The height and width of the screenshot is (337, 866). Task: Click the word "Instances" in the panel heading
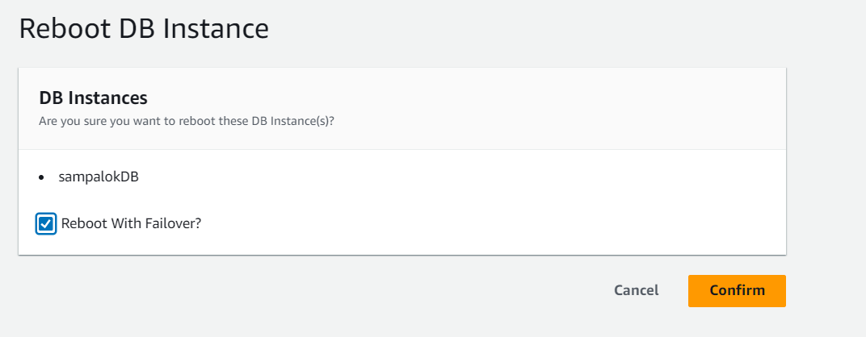tap(107, 98)
